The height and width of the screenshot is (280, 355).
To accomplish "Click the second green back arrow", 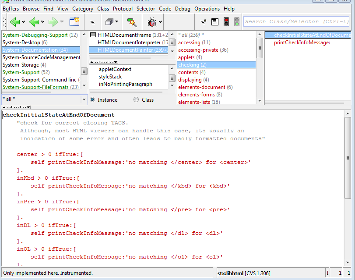I will tap(34, 22).
